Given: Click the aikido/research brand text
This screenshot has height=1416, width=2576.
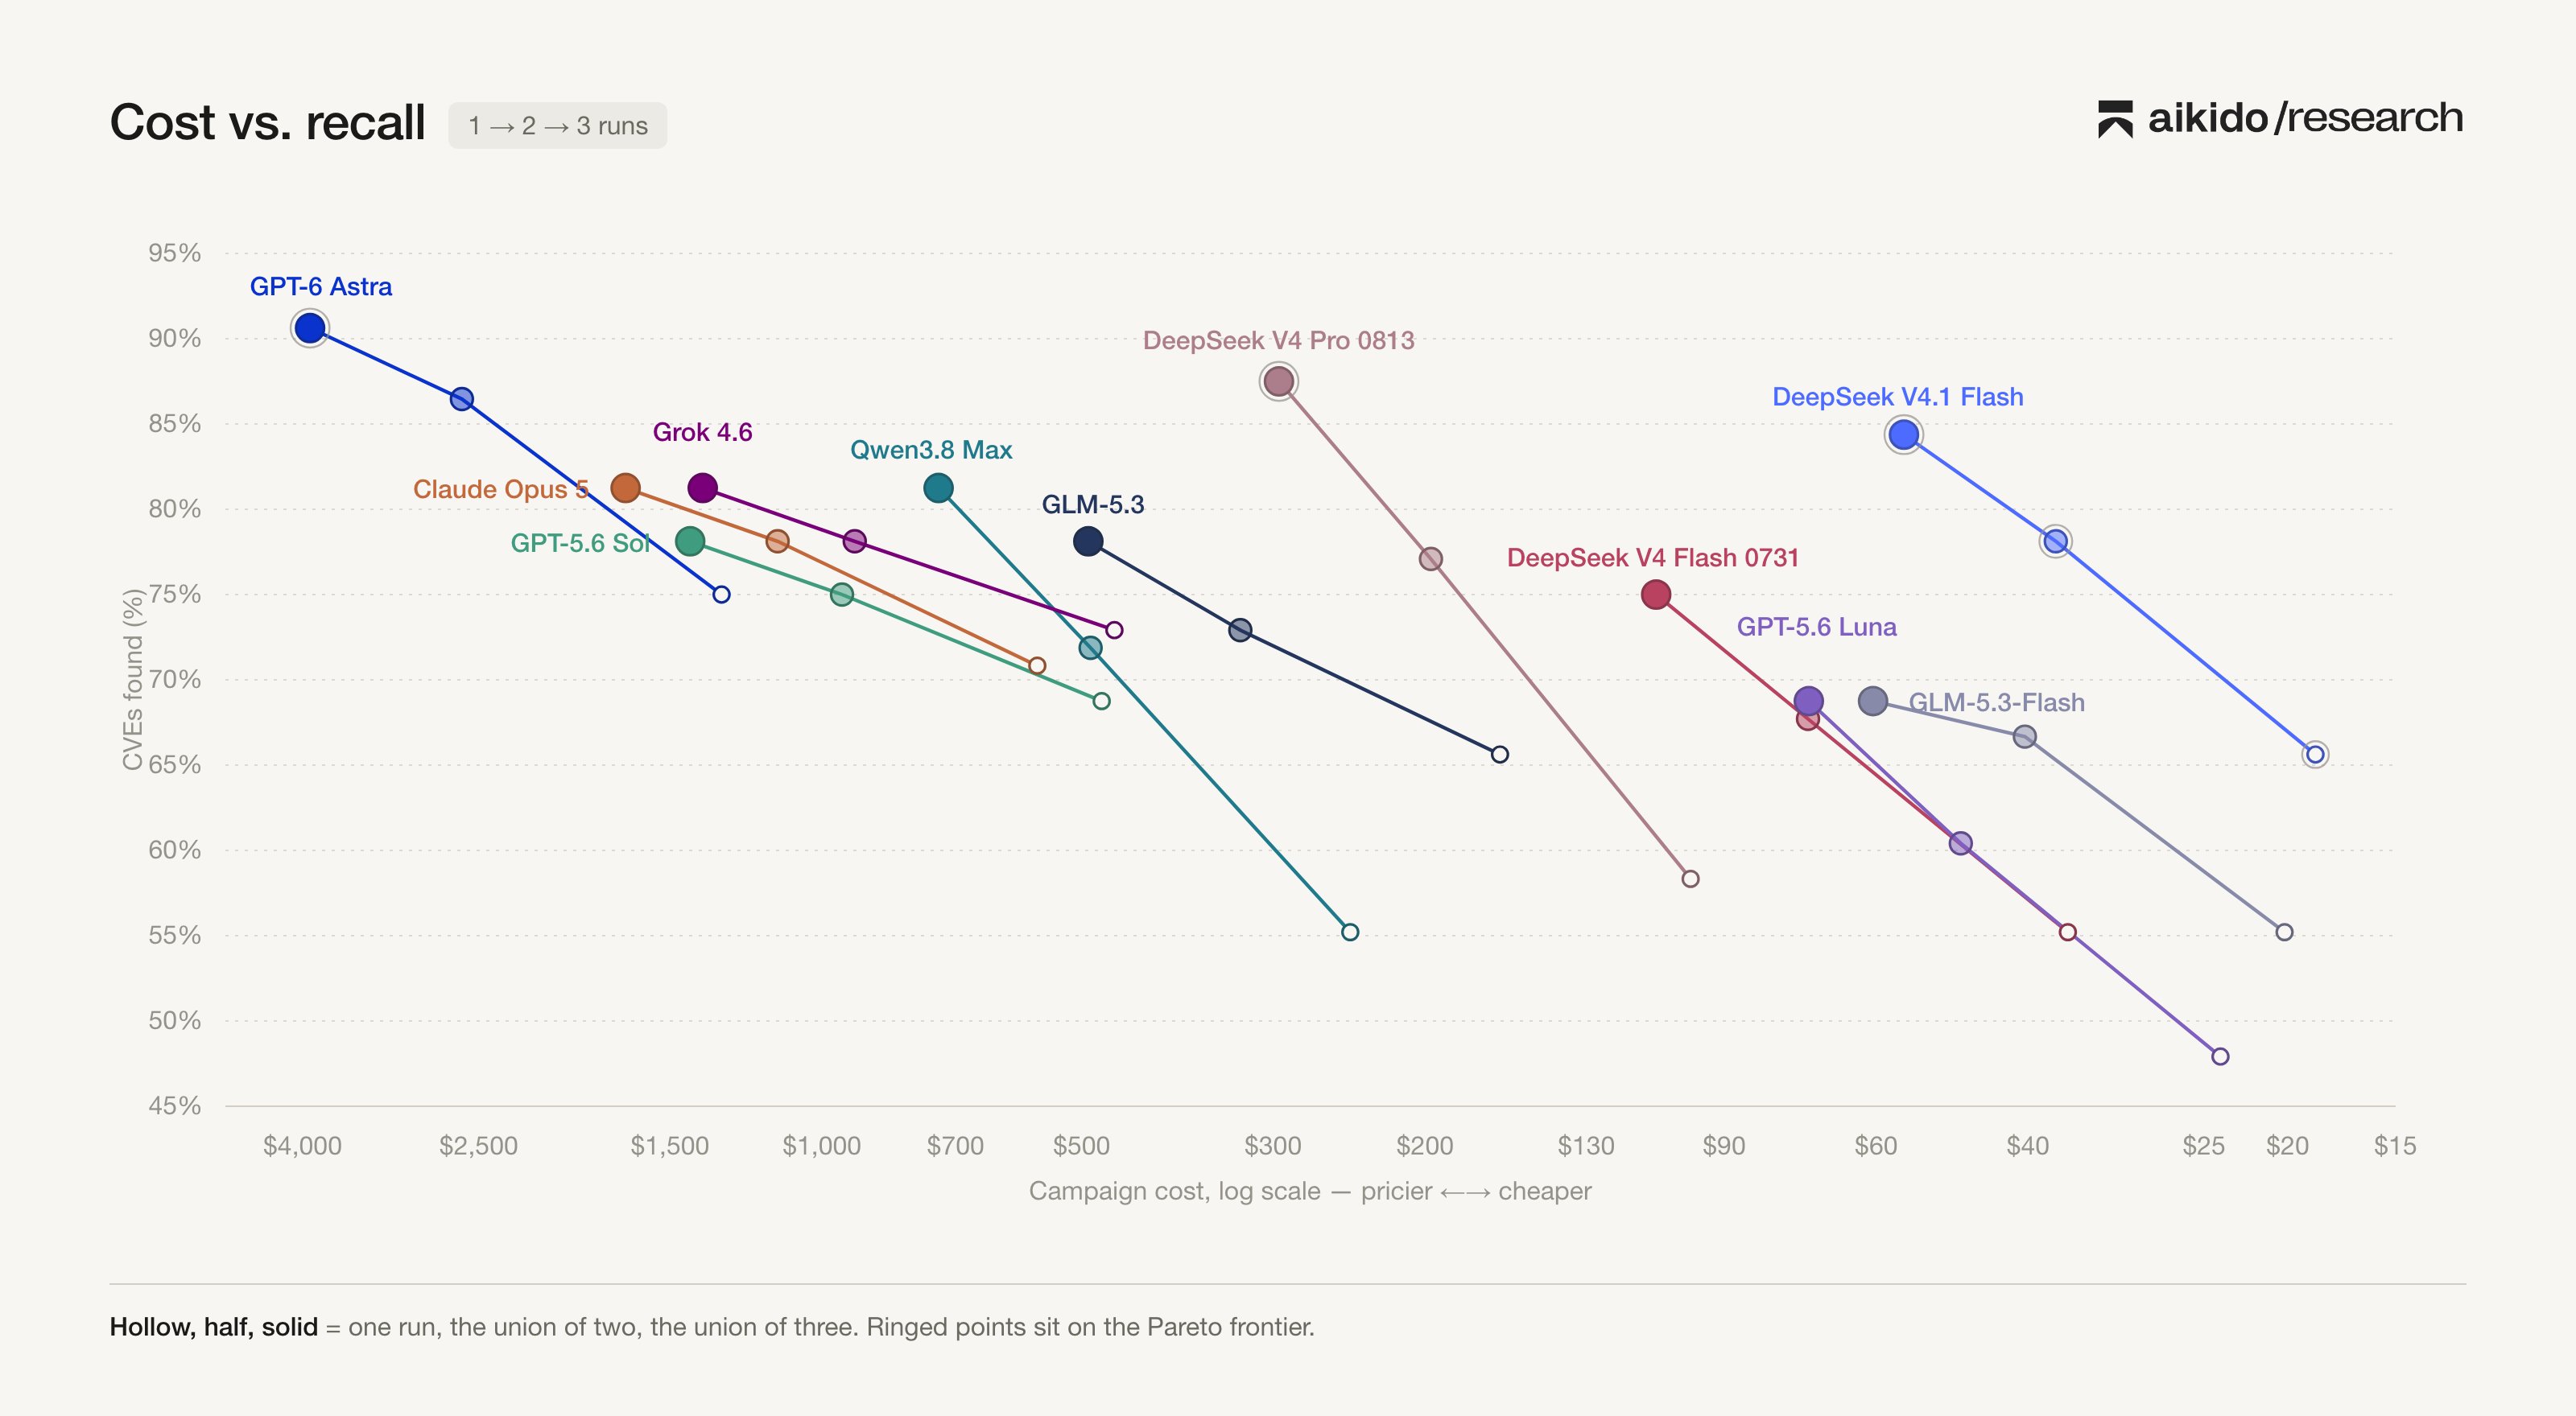Looking at the screenshot, I should [2305, 118].
